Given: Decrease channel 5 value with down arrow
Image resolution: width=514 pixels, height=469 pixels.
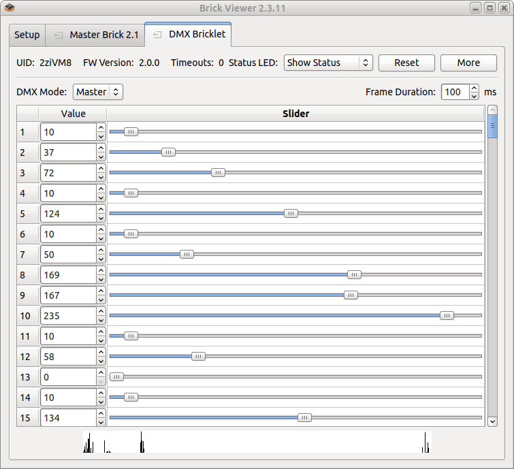Looking at the screenshot, I should (x=101, y=218).
